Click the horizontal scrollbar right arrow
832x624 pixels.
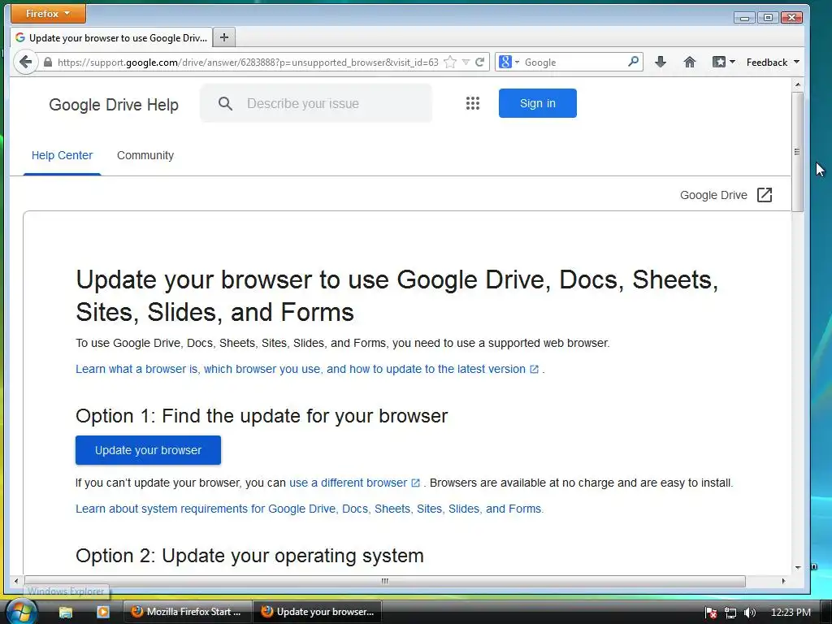[x=784, y=581]
